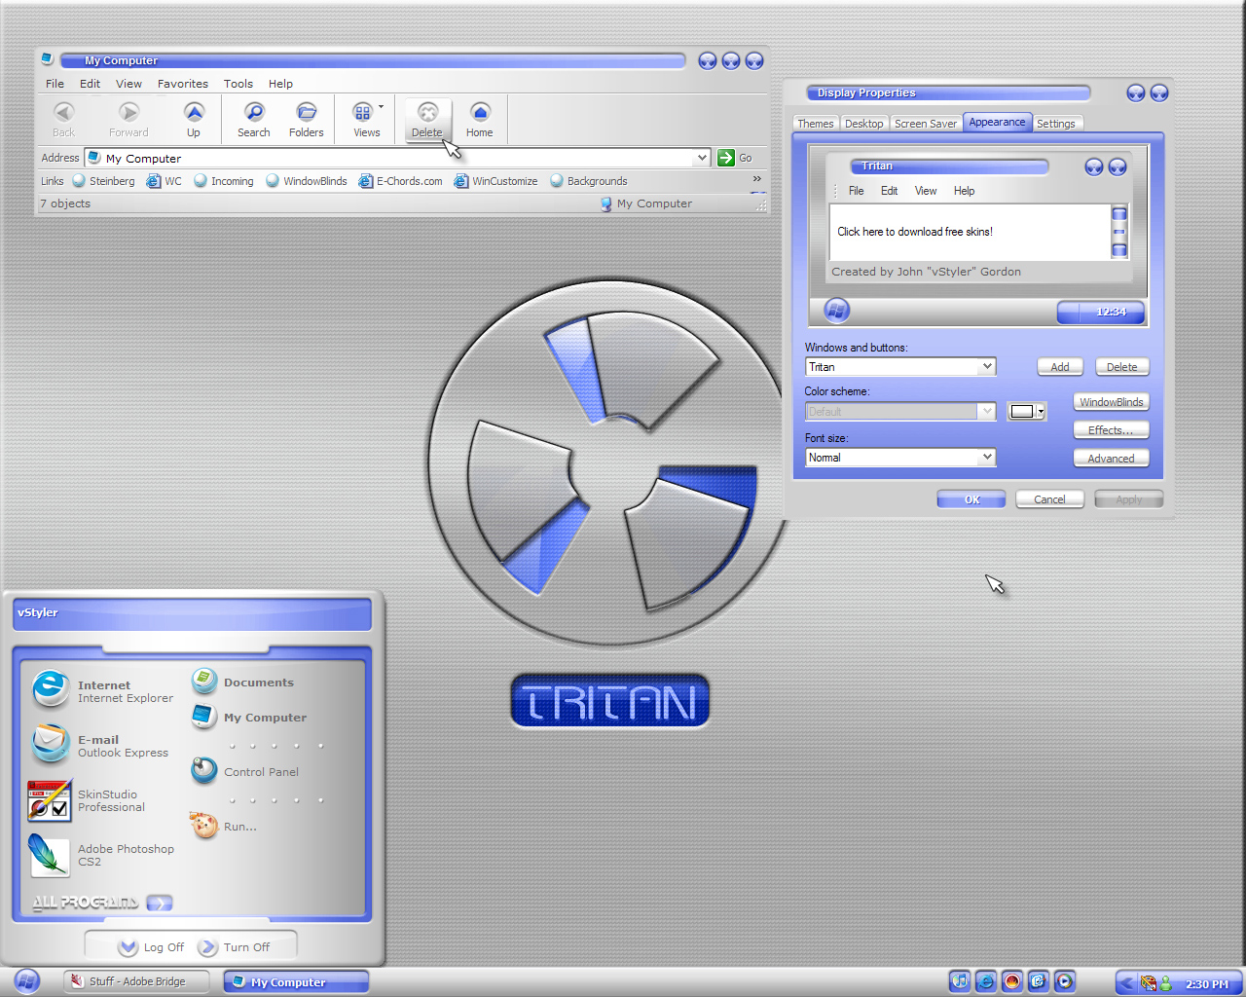Launch iTunes from the quick launch

pyautogui.click(x=960, y=981)
